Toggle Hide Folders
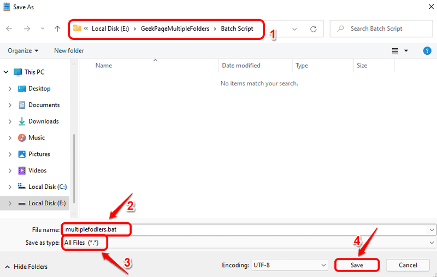 point(26,267)
